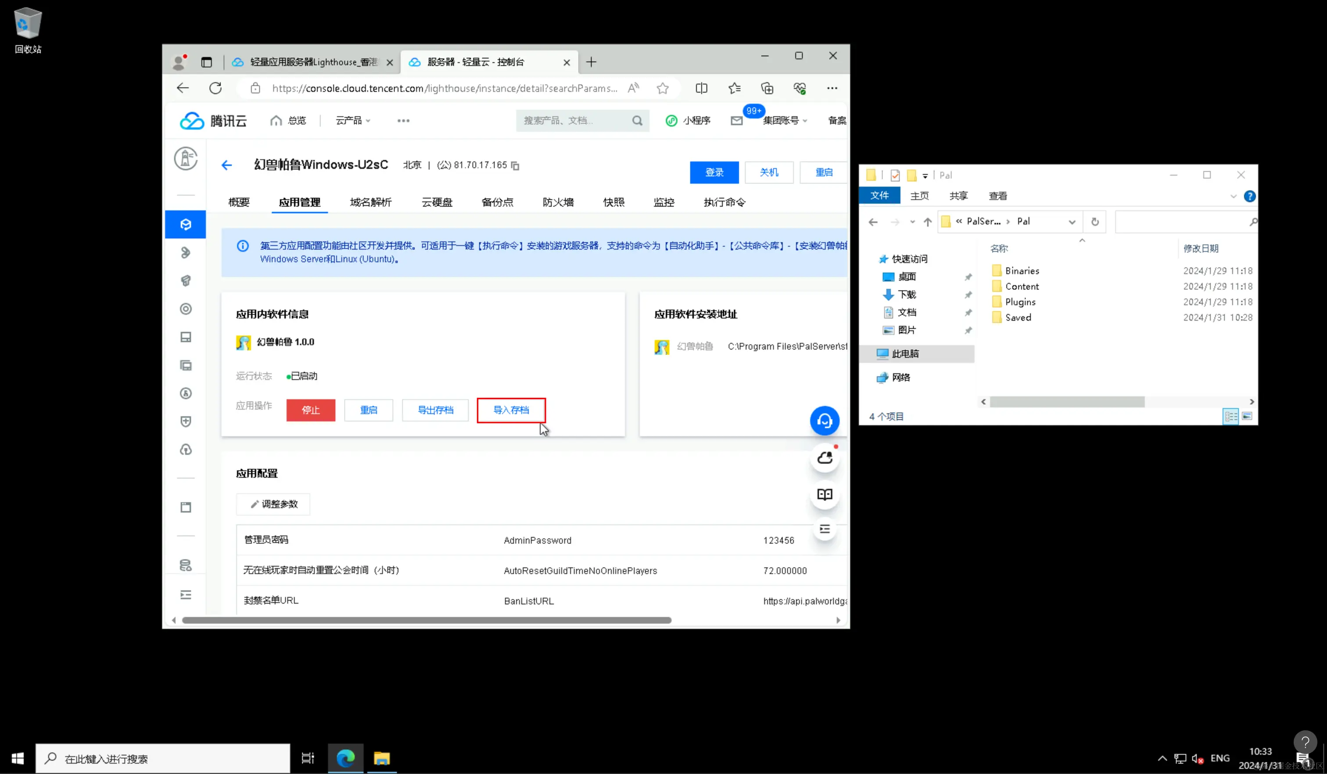
Task: Expand the 云产品 dropdown menu
Action: click(353, 121)
